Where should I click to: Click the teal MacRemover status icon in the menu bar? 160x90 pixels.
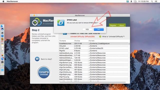[x=127, y=1]
